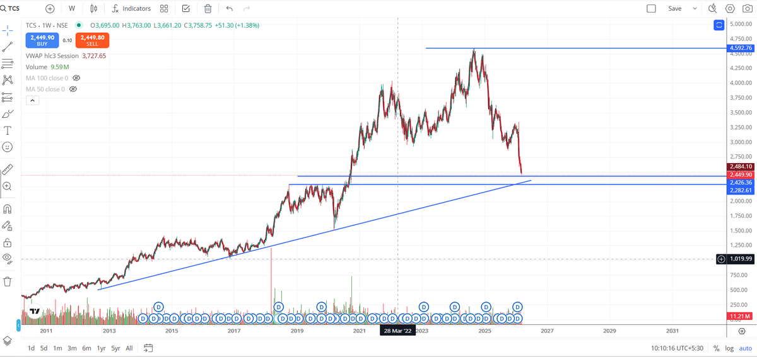Click the green market status dot
This screenshot has width=757, height=357.
[79, 25]
